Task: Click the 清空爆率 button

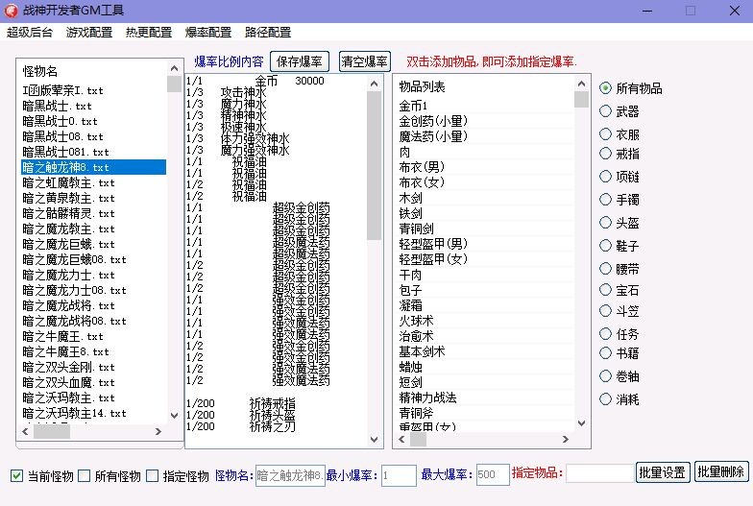Action: tap(365, 61)
